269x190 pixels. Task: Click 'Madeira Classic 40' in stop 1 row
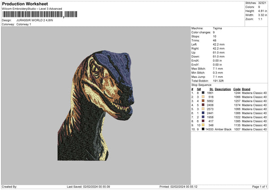254,93
